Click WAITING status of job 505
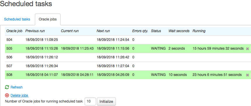251x106 pixels. tap(158, 48)
